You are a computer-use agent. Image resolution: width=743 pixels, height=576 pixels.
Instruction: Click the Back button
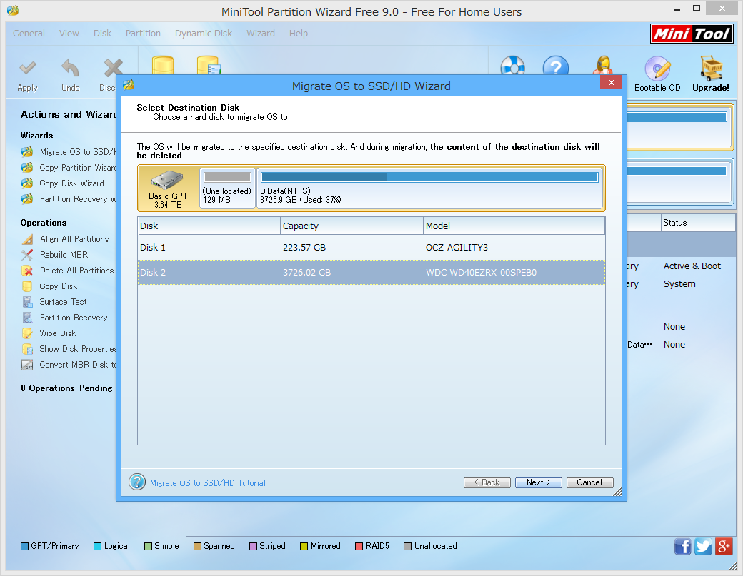(487, 482)
